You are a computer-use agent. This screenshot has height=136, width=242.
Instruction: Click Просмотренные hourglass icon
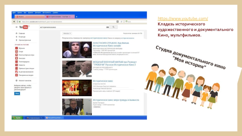tap(17, 40)
